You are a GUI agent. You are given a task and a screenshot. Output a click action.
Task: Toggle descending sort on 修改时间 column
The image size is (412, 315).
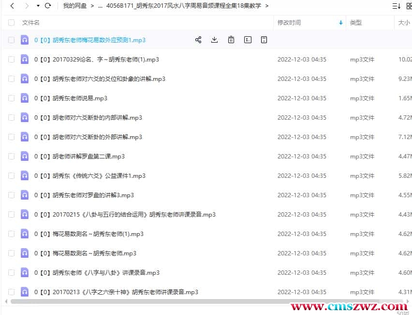pyautogui.click(x=341, y=22)
